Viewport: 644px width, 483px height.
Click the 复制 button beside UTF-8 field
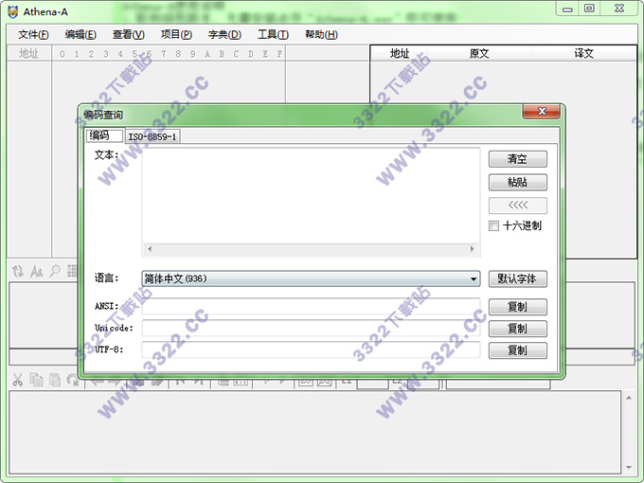[517, 350]
